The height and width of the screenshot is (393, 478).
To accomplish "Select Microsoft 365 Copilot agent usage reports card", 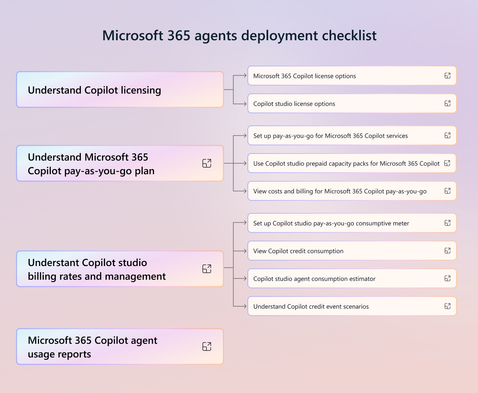I will point(120,347).
